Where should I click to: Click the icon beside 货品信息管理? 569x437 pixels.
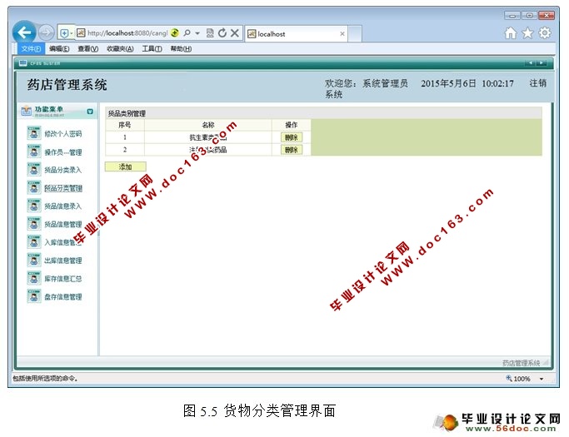click(34, 224)
